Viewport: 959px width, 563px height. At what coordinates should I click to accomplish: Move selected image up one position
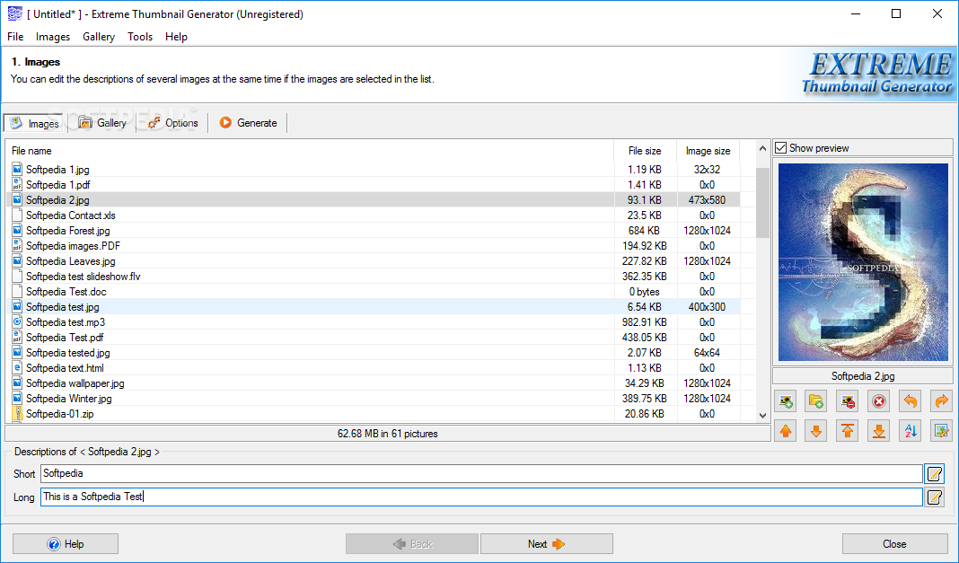coord(786,431)
